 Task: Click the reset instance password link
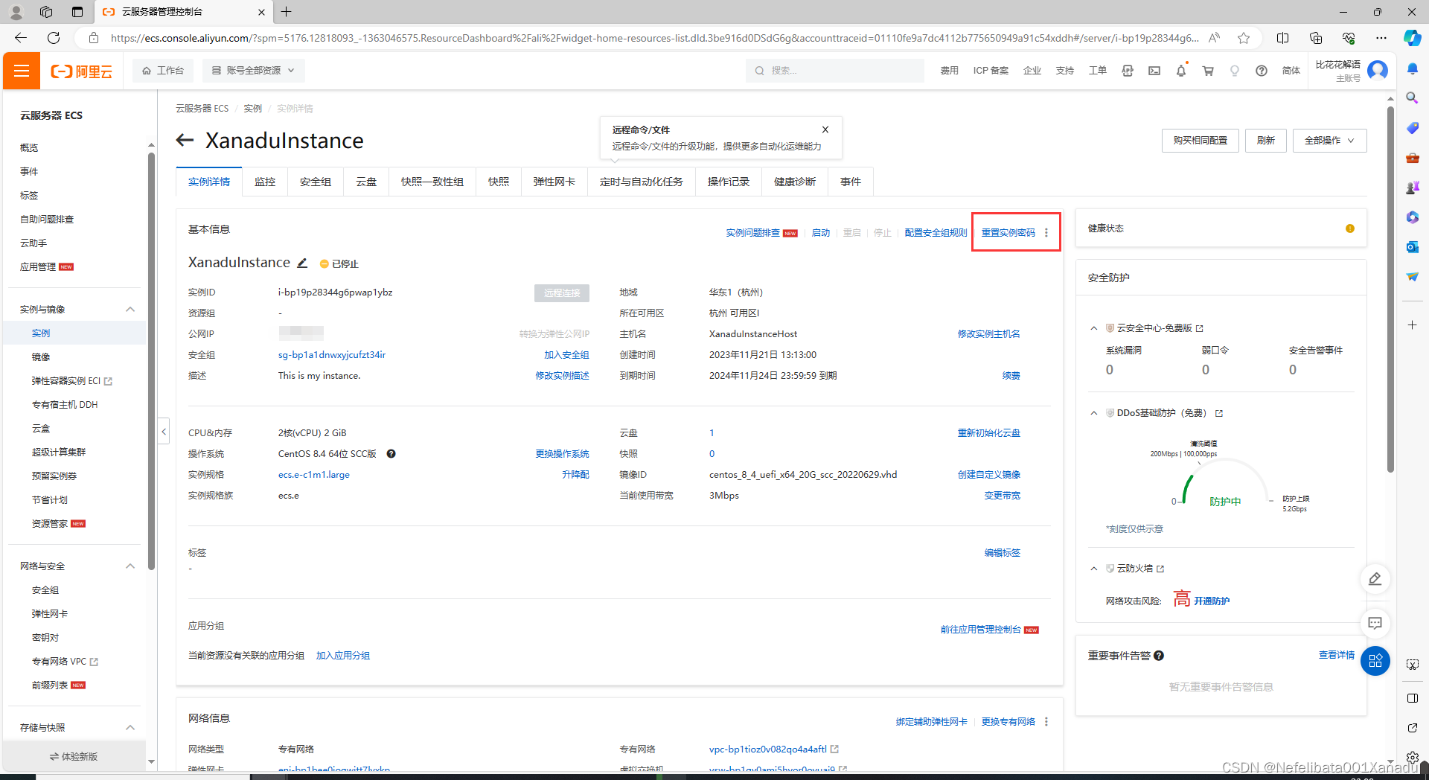point(1008,233)
